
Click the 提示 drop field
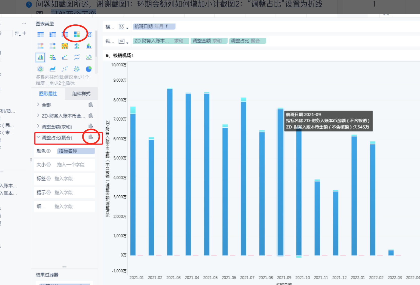[64, 193]
